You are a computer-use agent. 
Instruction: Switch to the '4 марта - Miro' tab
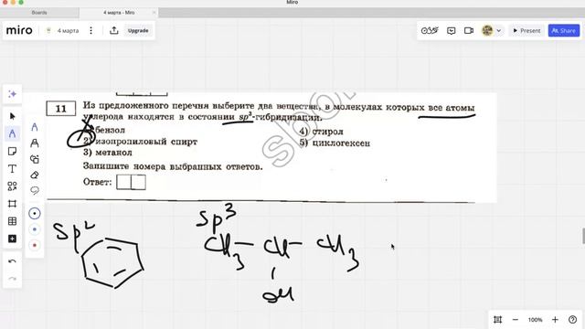point(119,12)
